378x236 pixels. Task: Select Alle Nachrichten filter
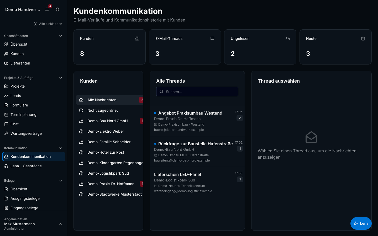109,100
